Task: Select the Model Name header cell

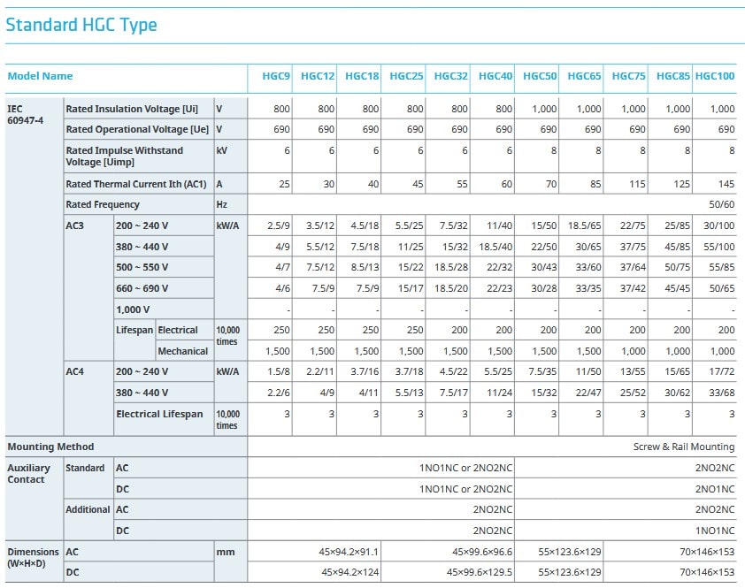Action: click(40, 76)
